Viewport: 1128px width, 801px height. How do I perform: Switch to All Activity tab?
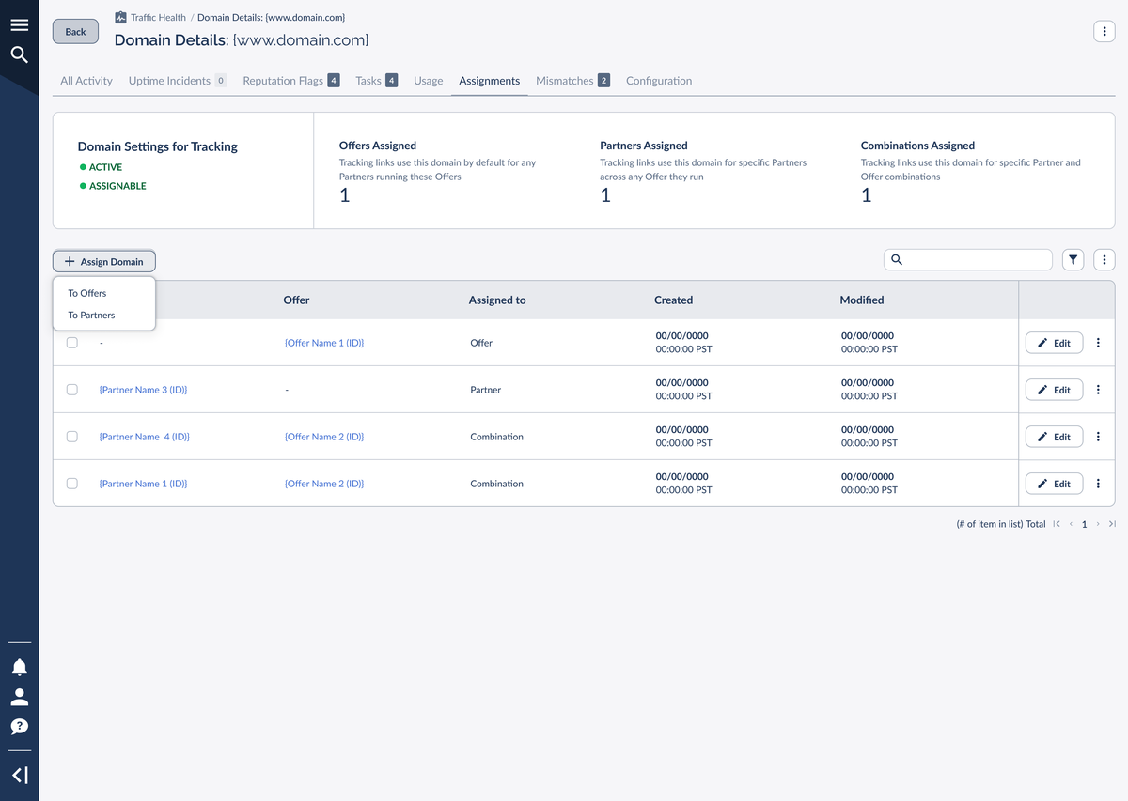[86, 81]
